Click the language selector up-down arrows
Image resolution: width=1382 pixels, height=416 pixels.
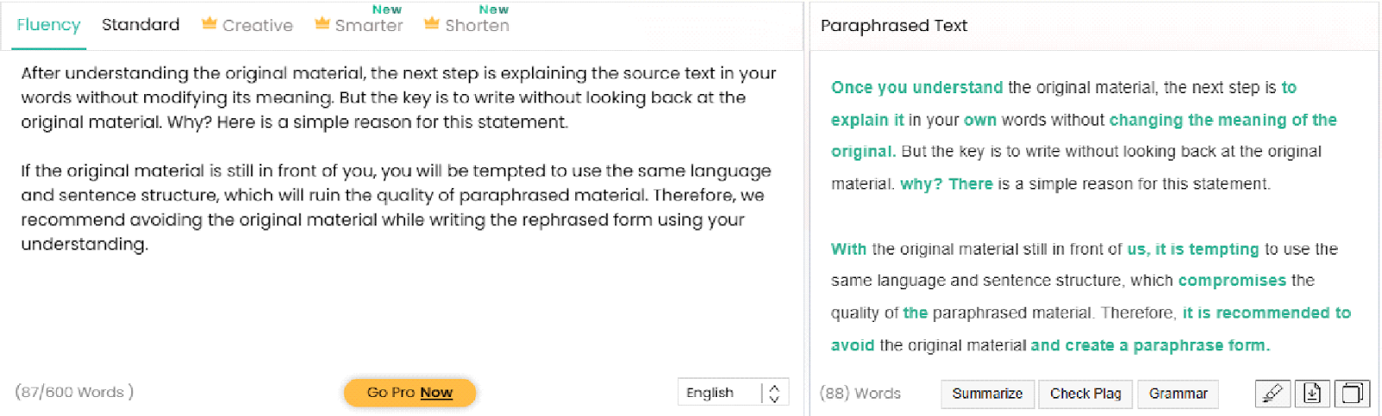coord(774,393)
